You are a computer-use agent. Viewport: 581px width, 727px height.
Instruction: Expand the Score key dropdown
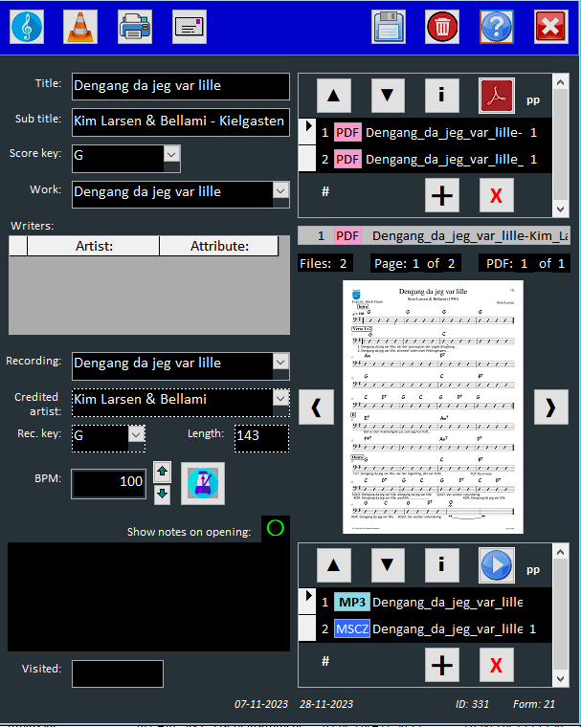tap(171, 154)
